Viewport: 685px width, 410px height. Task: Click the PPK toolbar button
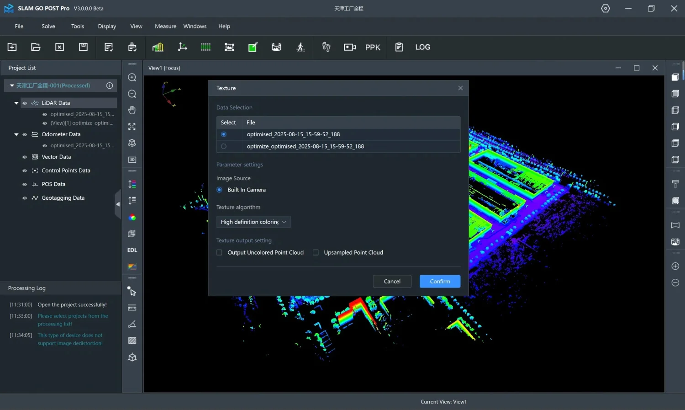click(x=373, y=47)
